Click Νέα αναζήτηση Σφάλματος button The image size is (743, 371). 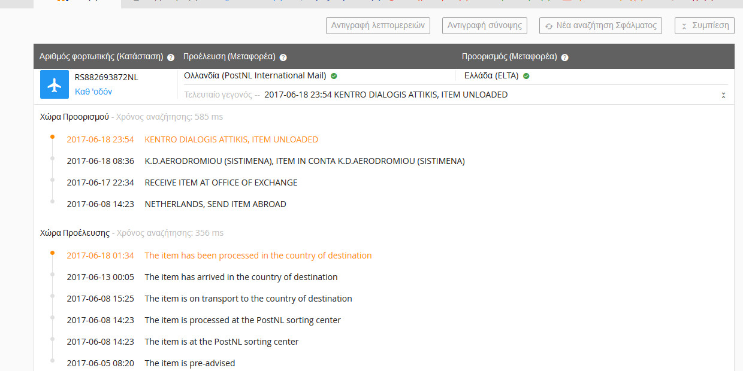[600, 26]
